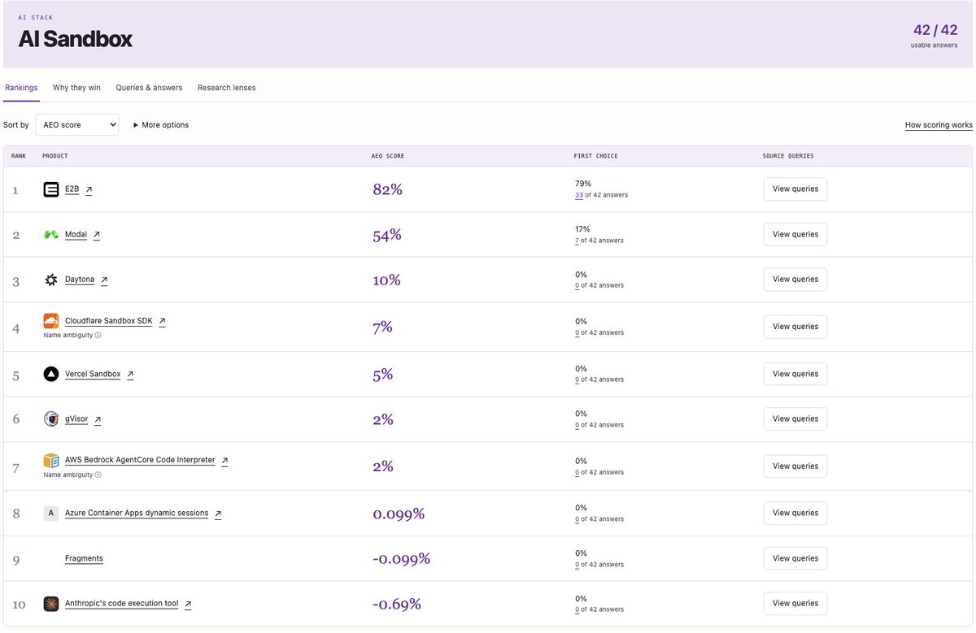This screenshot has height=633, width=976.
Task: Click the FIRST CHOICE column header
Action: click(595, 156)
